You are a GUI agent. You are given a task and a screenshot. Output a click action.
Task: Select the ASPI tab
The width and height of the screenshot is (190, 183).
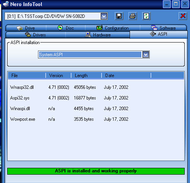point(158,34)
